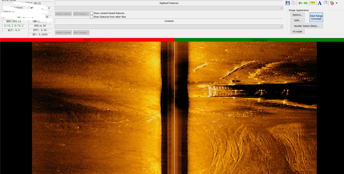This screenshot has width=344, height=174.
Task: Open image appearance Options dialog
Action: (297, 15)
